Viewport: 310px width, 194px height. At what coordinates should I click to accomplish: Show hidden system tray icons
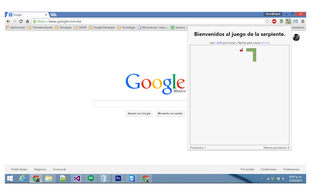tap(262, 179)
